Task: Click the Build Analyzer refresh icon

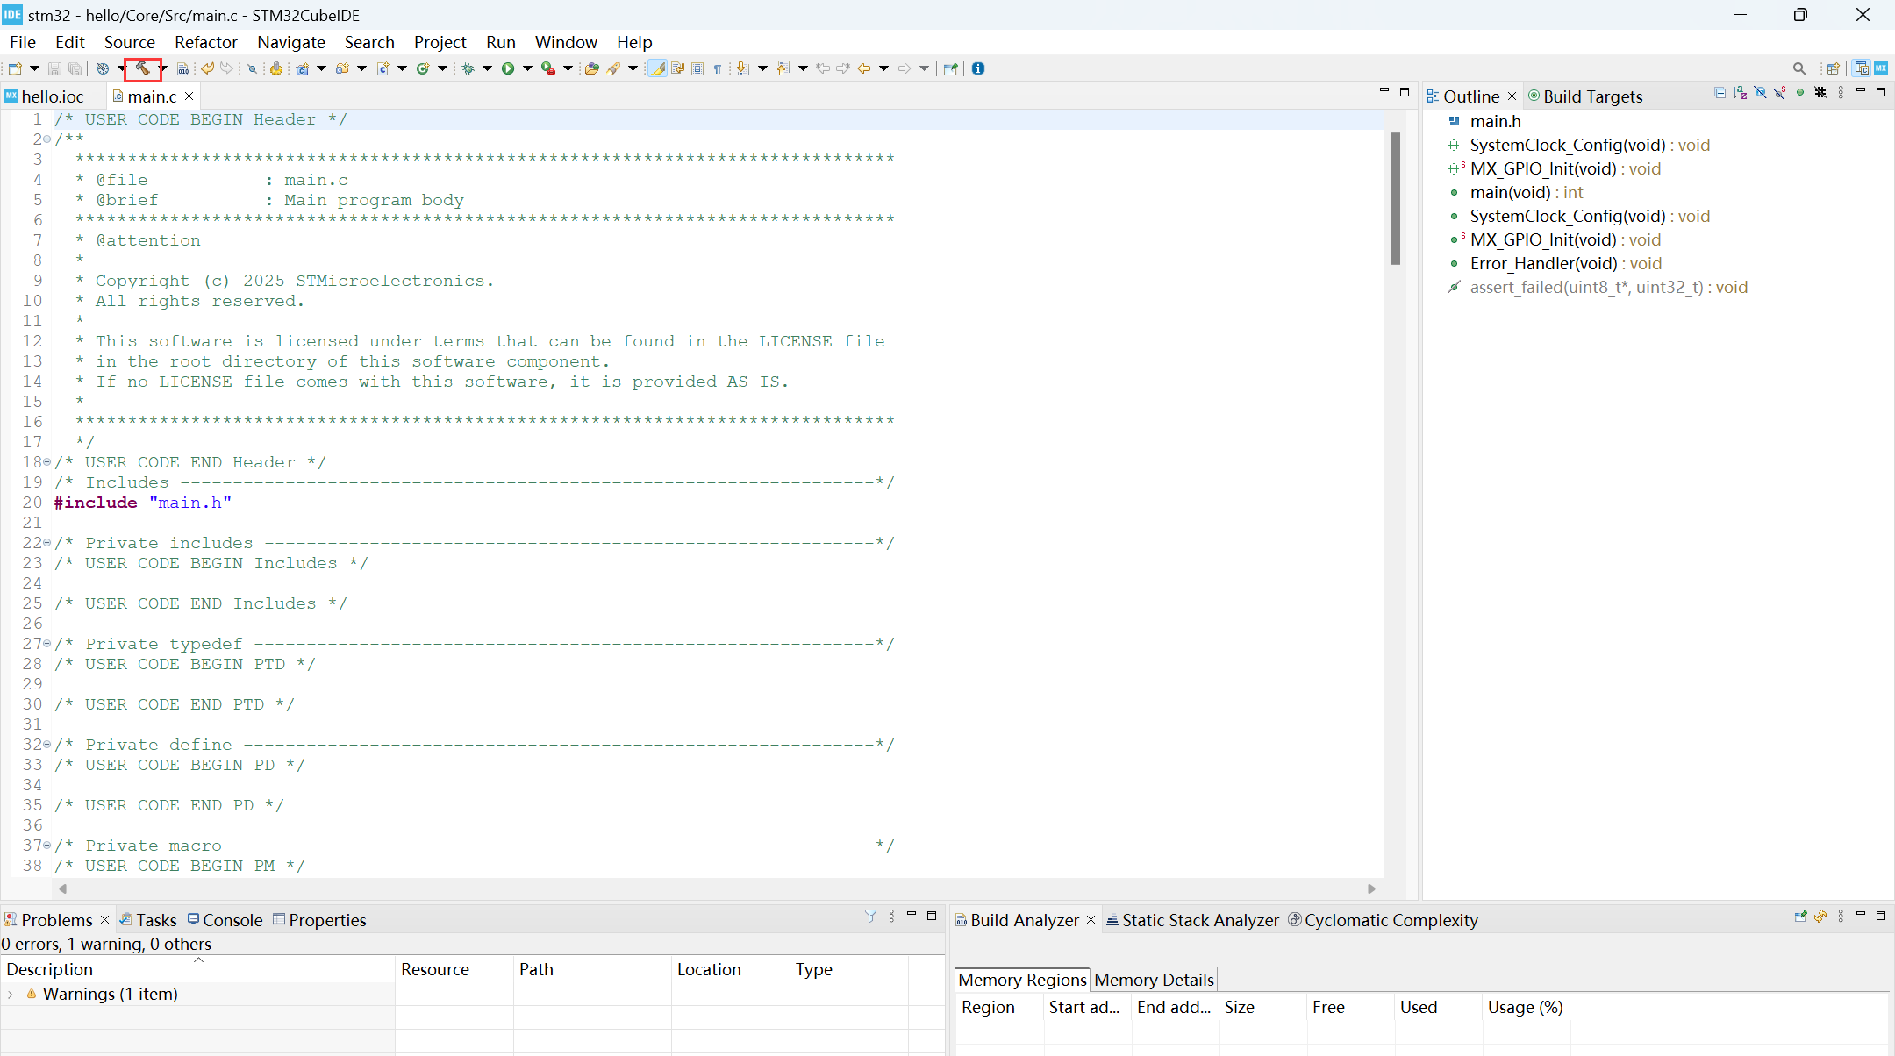Action: [x=1820, y=916]
